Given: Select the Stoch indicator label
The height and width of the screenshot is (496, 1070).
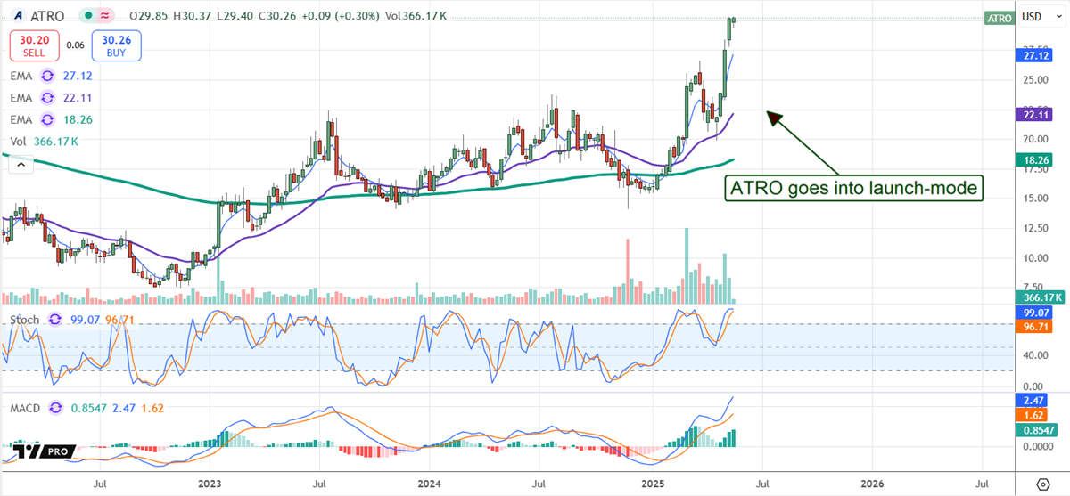Looking at the screenshot, I should coord(24,319).
